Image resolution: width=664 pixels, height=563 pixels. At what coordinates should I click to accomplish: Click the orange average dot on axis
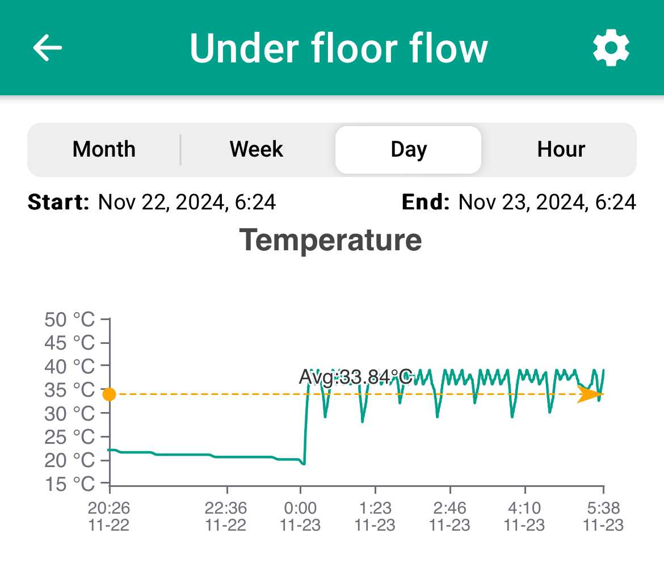tap(110, 394)
